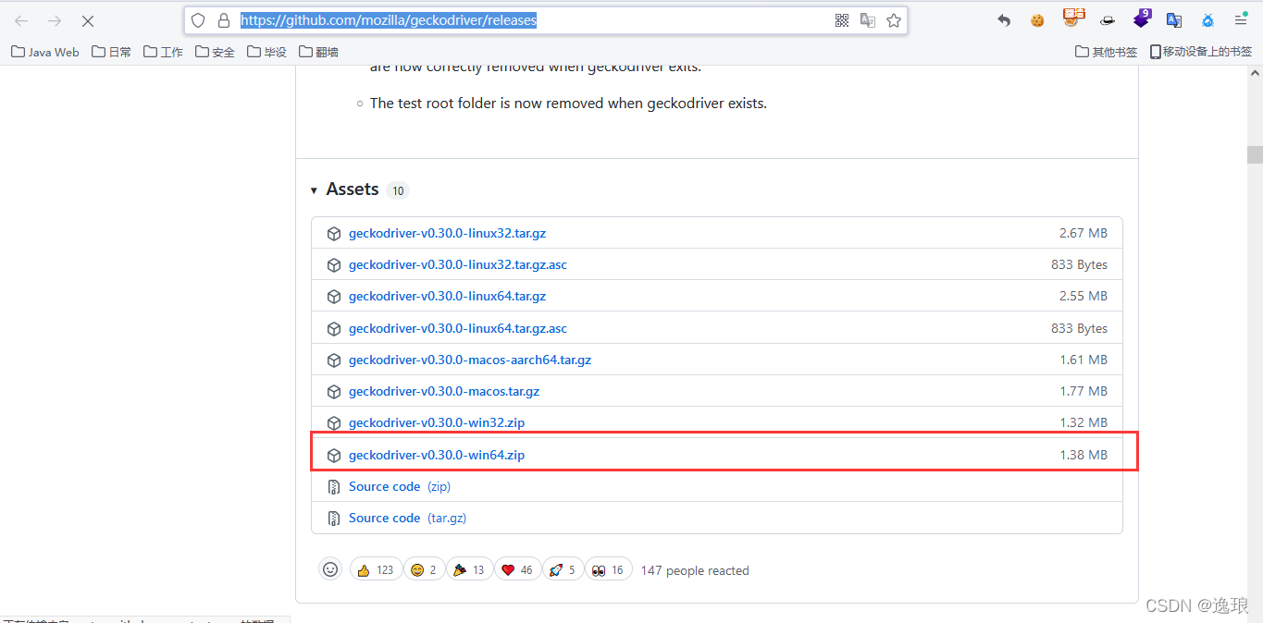The image size is (1263, 623).
Task: Open the 翻墙 bookmark folder
Action: point(319,52)
